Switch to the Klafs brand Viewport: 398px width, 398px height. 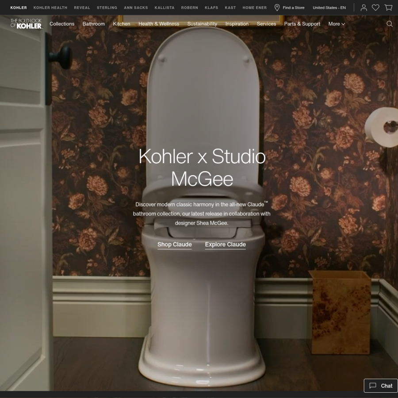coord(211,8)
